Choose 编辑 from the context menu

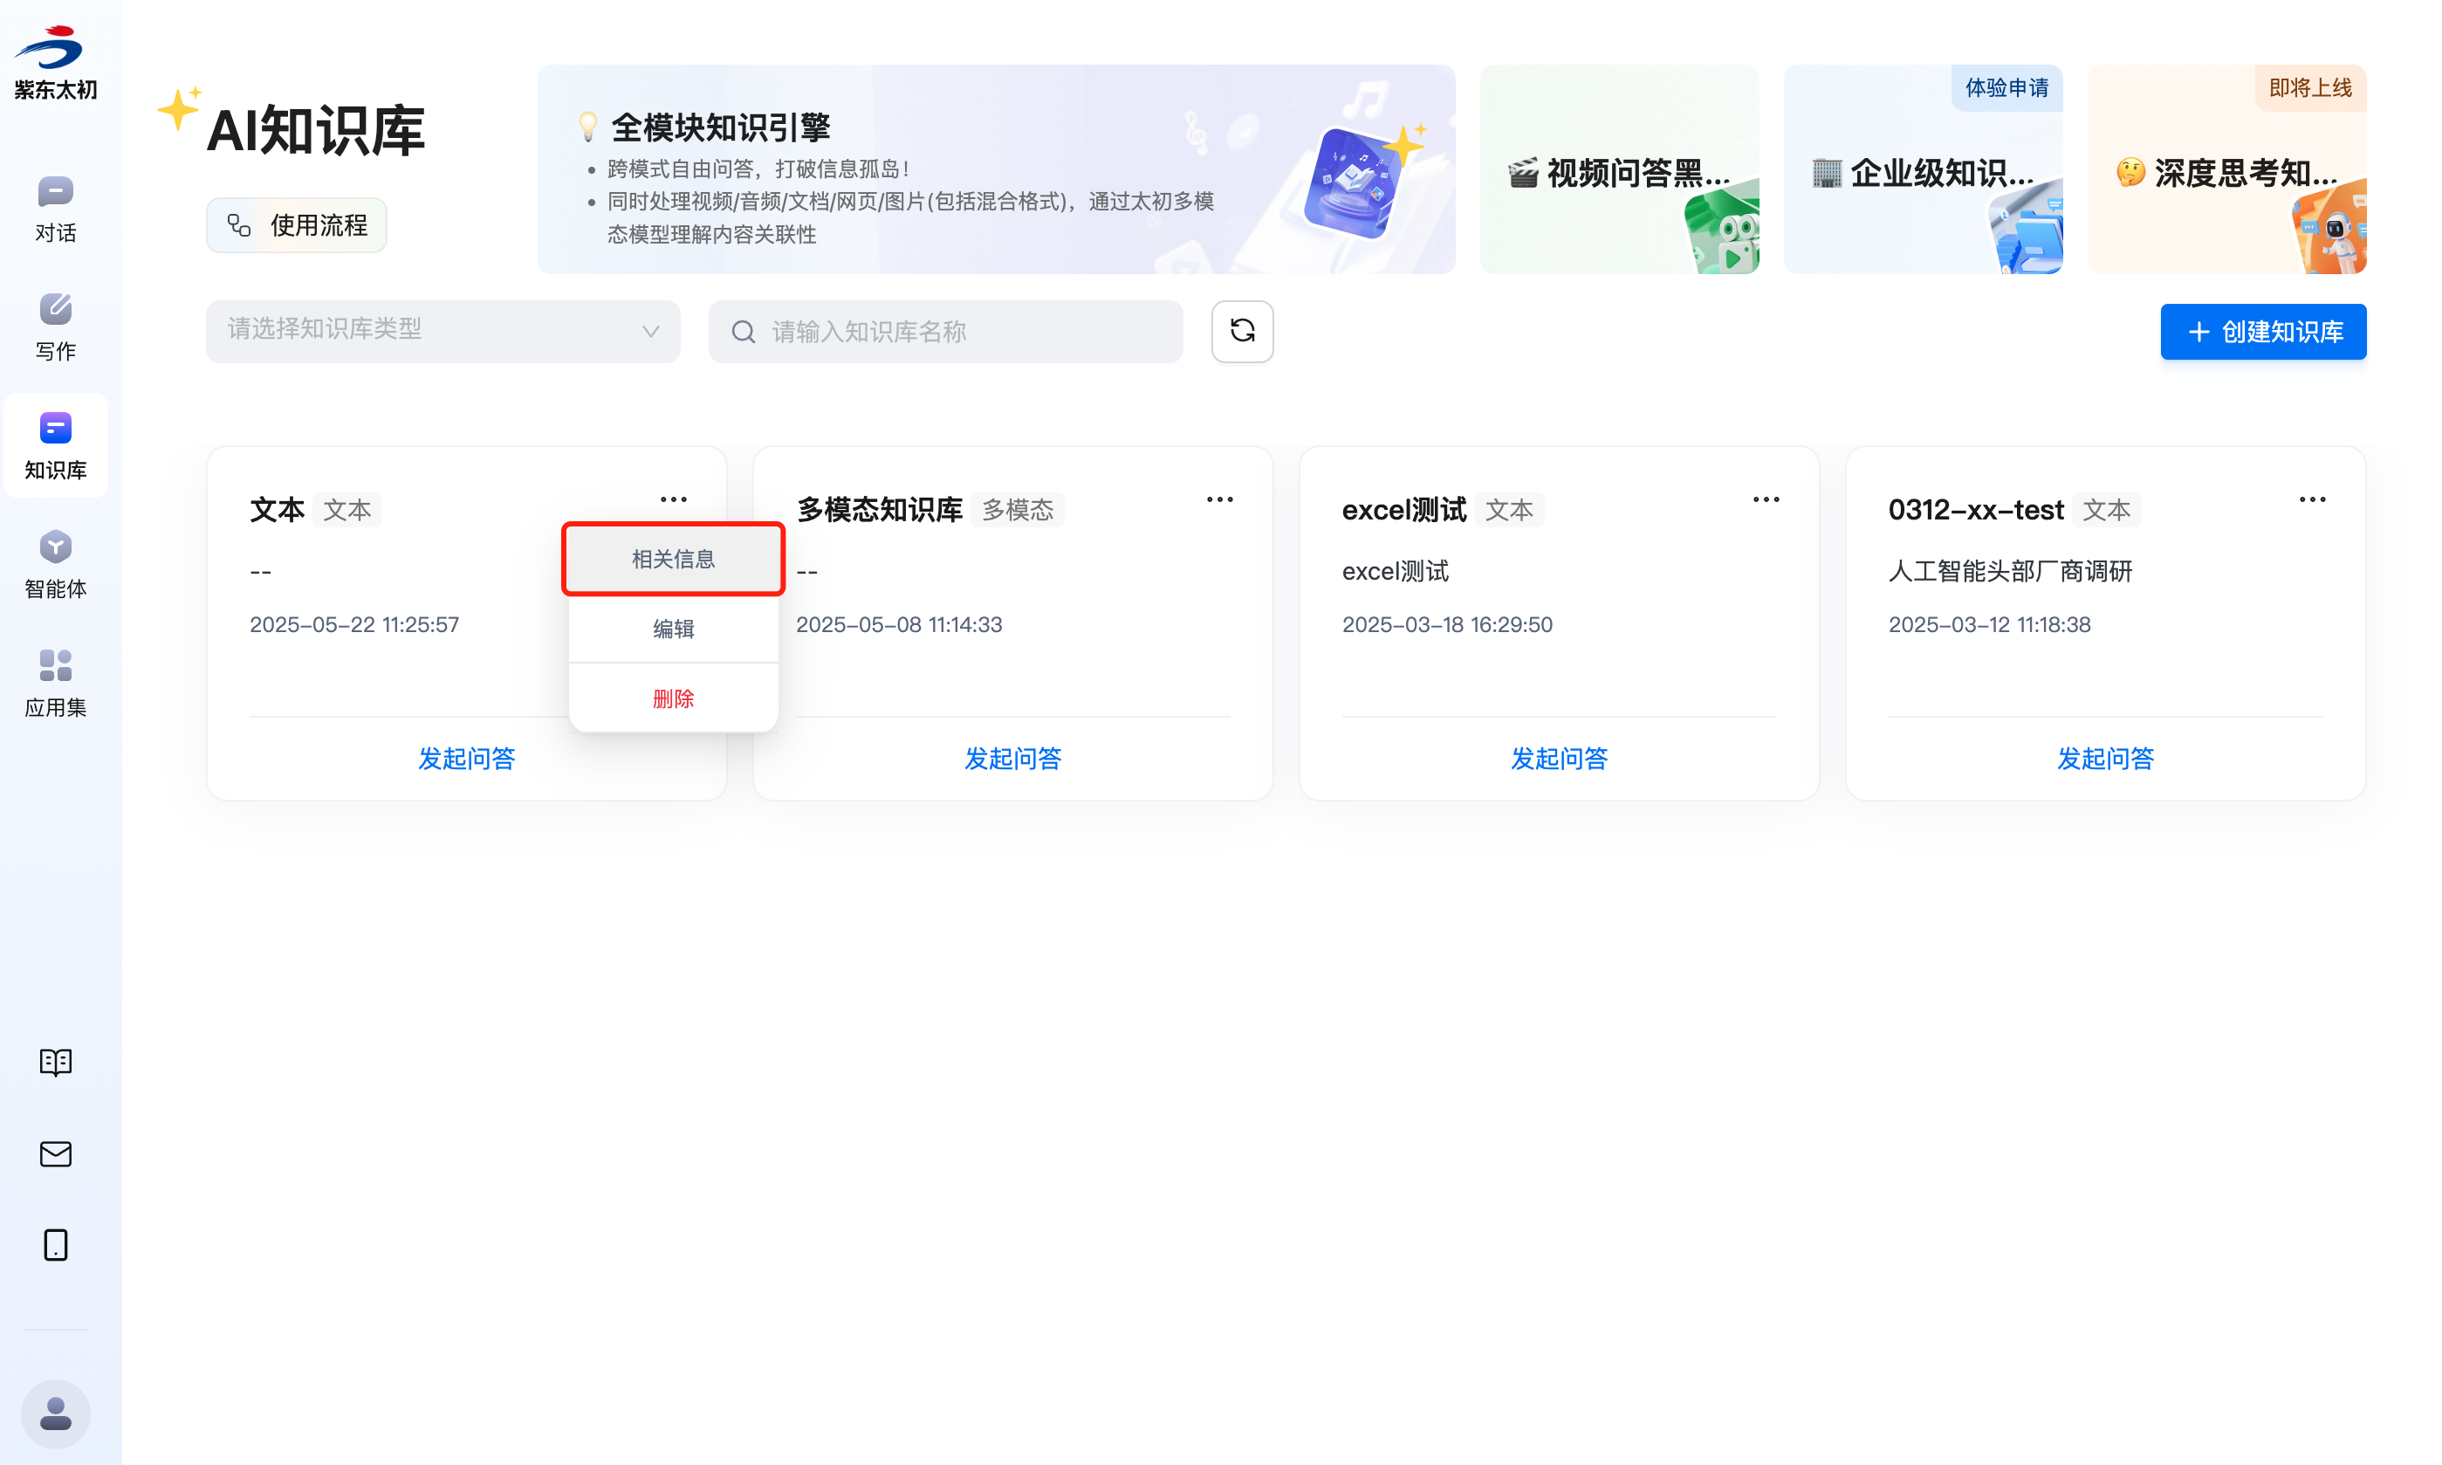click(x=673, y=629)
